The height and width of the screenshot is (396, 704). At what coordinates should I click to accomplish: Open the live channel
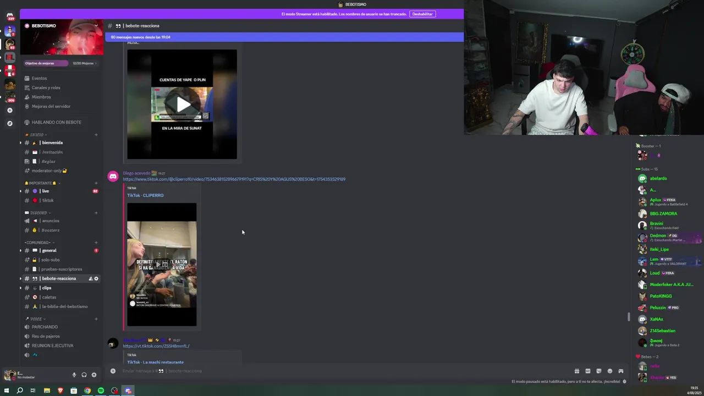[45, 191]
